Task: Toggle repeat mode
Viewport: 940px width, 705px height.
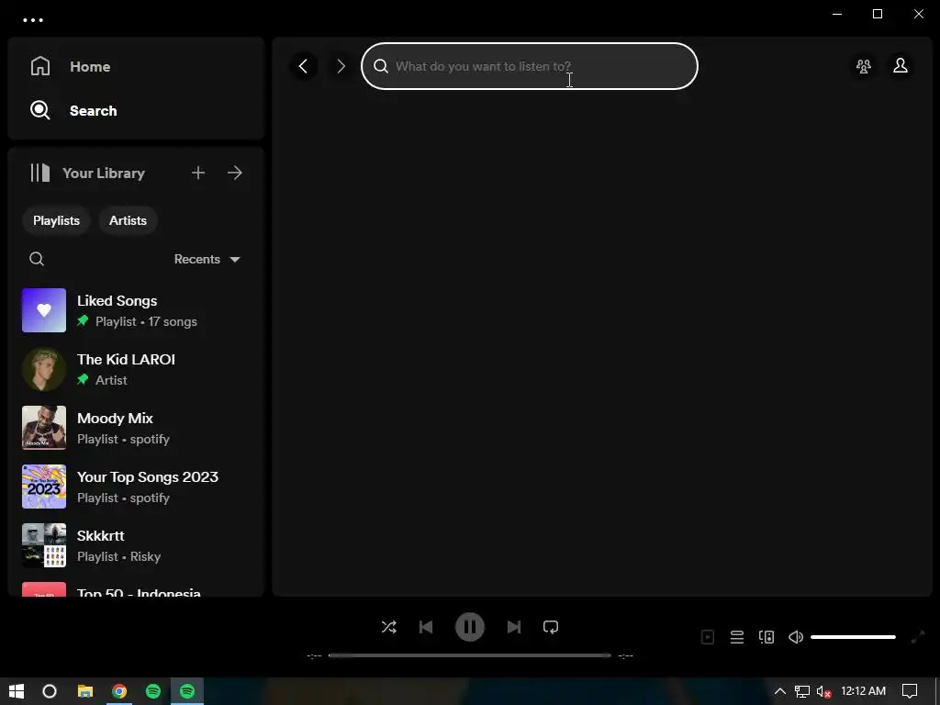Action: pos(551,627)
